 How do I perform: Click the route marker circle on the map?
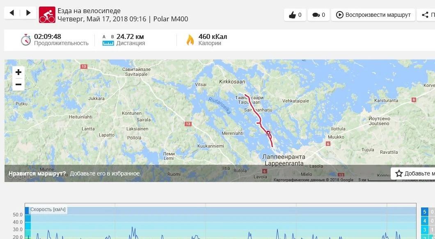pyautogui.click(x=268, y=133)
